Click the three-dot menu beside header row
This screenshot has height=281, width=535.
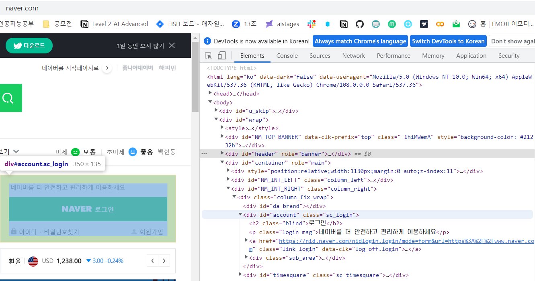(x=204, y=154)
